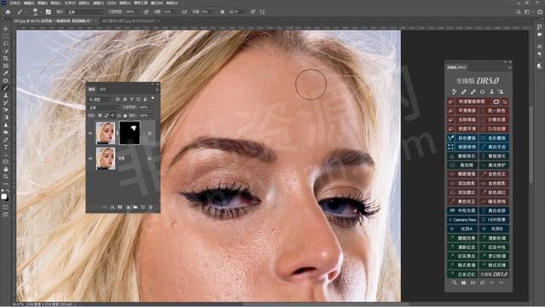This screenshot has height=307, width=545.
Task: Select the Eyedropper tool
Action: click(6, 73)
